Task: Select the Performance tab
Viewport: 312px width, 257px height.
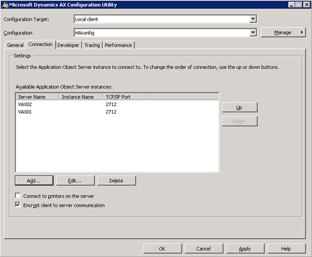Action: 119,45
